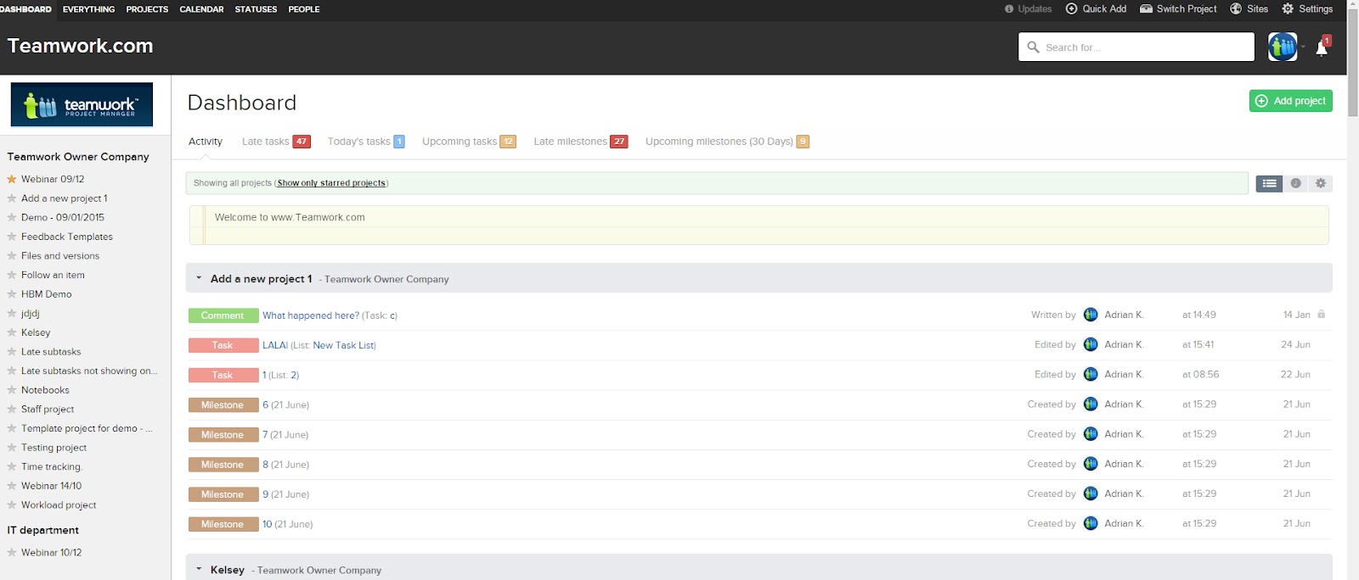The width and height of the screenshot is (1359, 580).
Task: Click the red Task label on LALA! row
Action: tap(223, 345)
